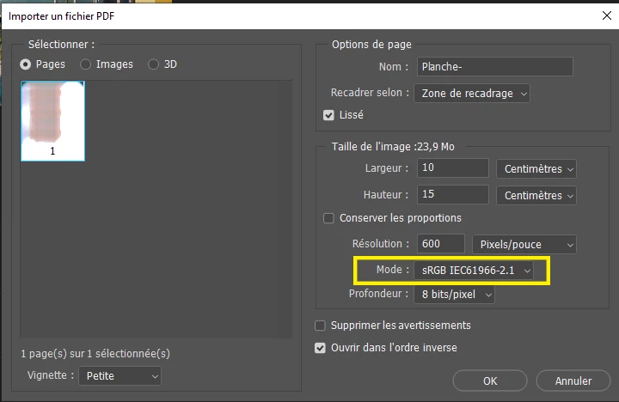Click the Résolution input field
Viewport: 619px width, 402px height.
click(440, 244)
